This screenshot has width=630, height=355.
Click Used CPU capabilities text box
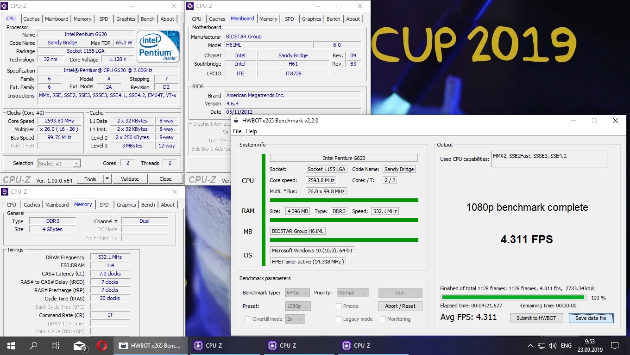(x=549, y=159)
